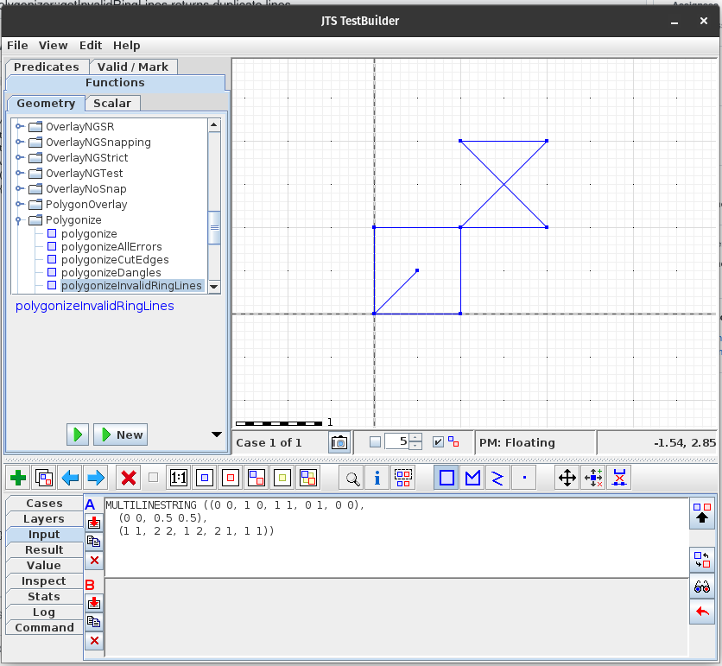Select the Draw Polygon tool

coord(446,477)
